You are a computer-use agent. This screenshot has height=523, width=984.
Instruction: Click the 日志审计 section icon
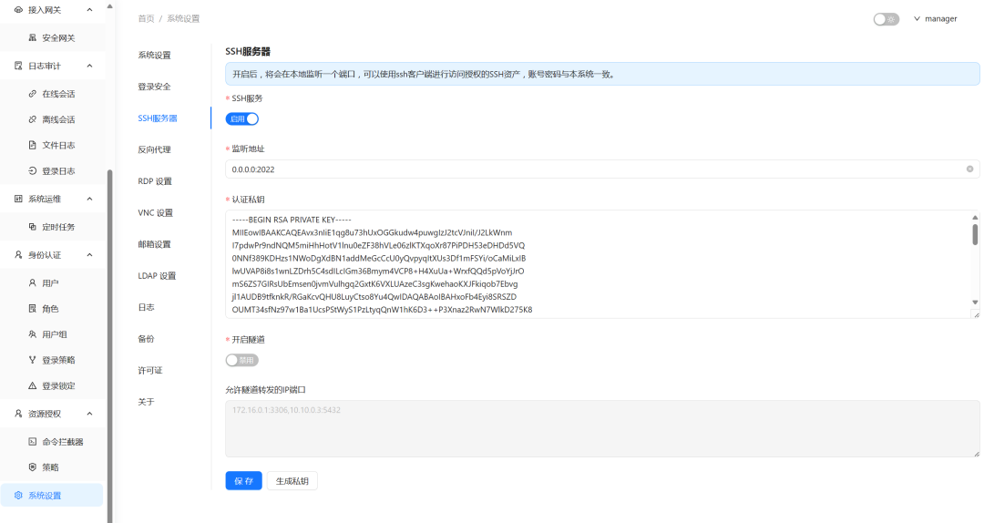pos(18,66)
